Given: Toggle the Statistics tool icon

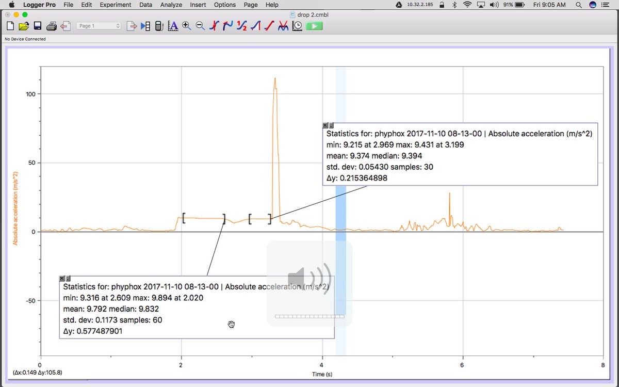Looking at the screenshot, I should (x=241, y=26).
